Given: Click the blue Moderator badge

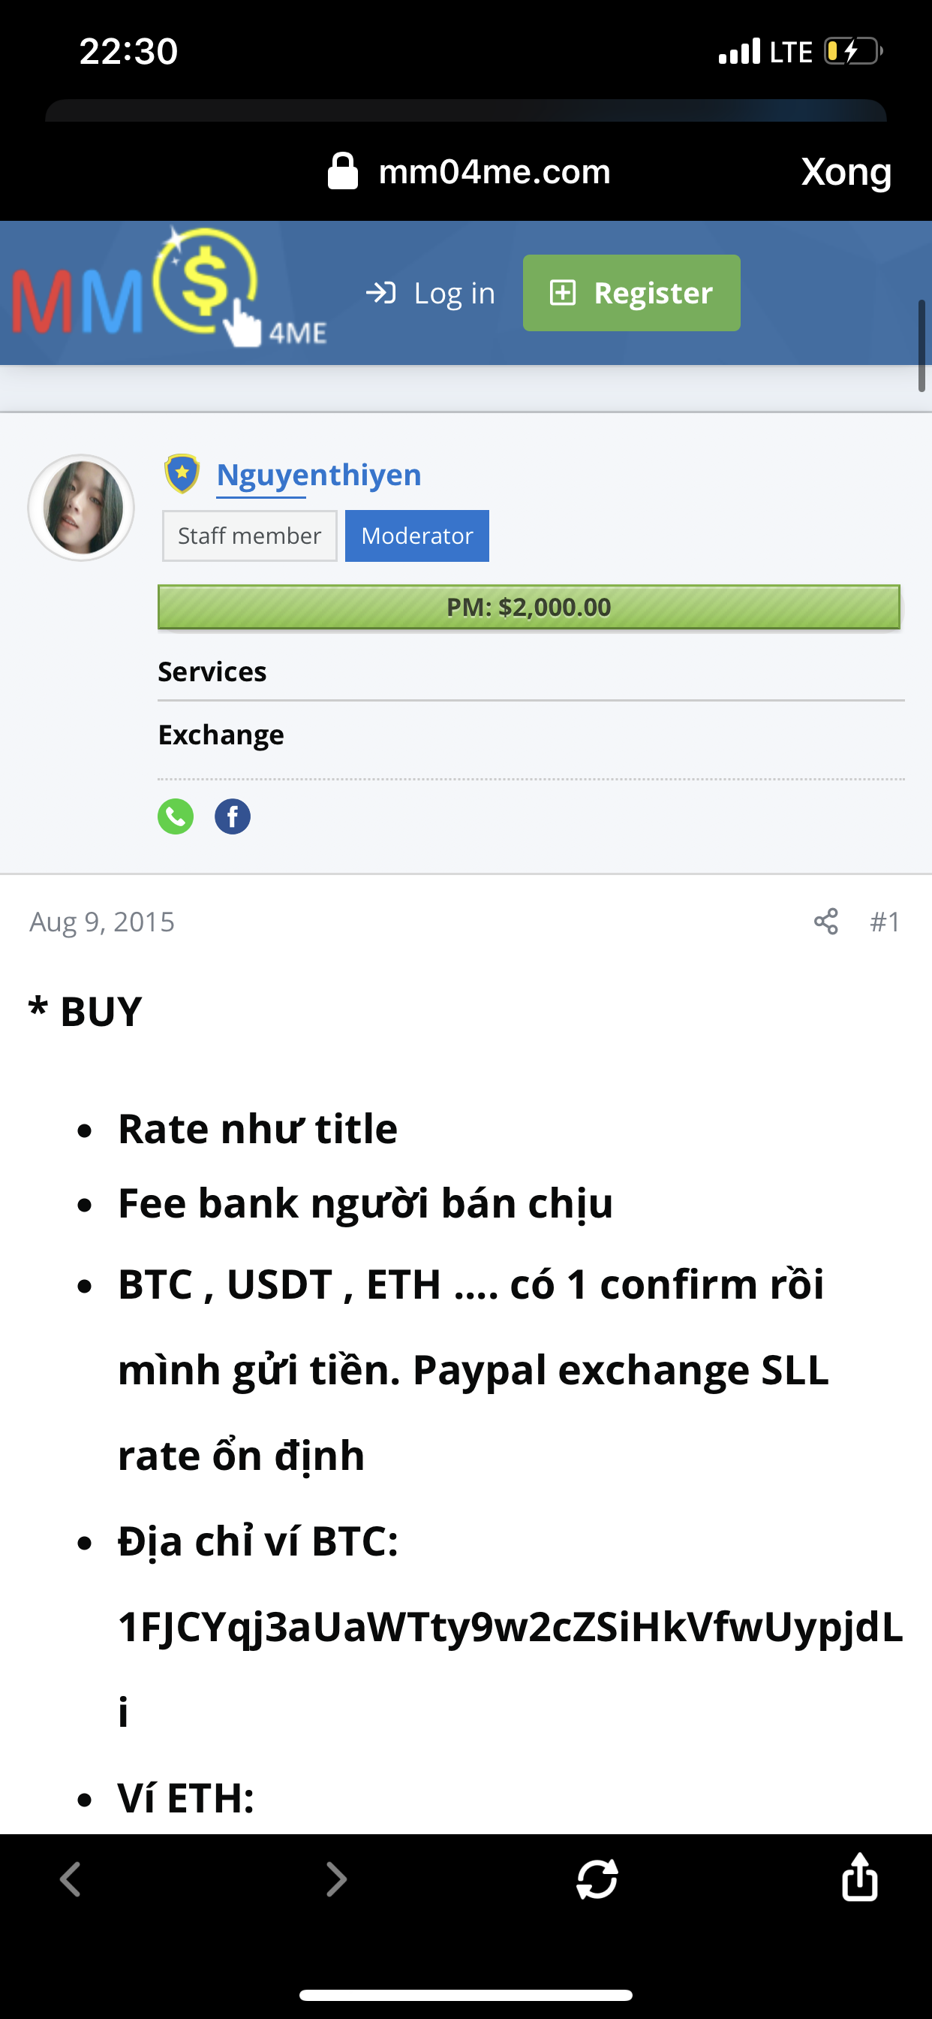Looking at the screenshot, I should coord(416,536).
